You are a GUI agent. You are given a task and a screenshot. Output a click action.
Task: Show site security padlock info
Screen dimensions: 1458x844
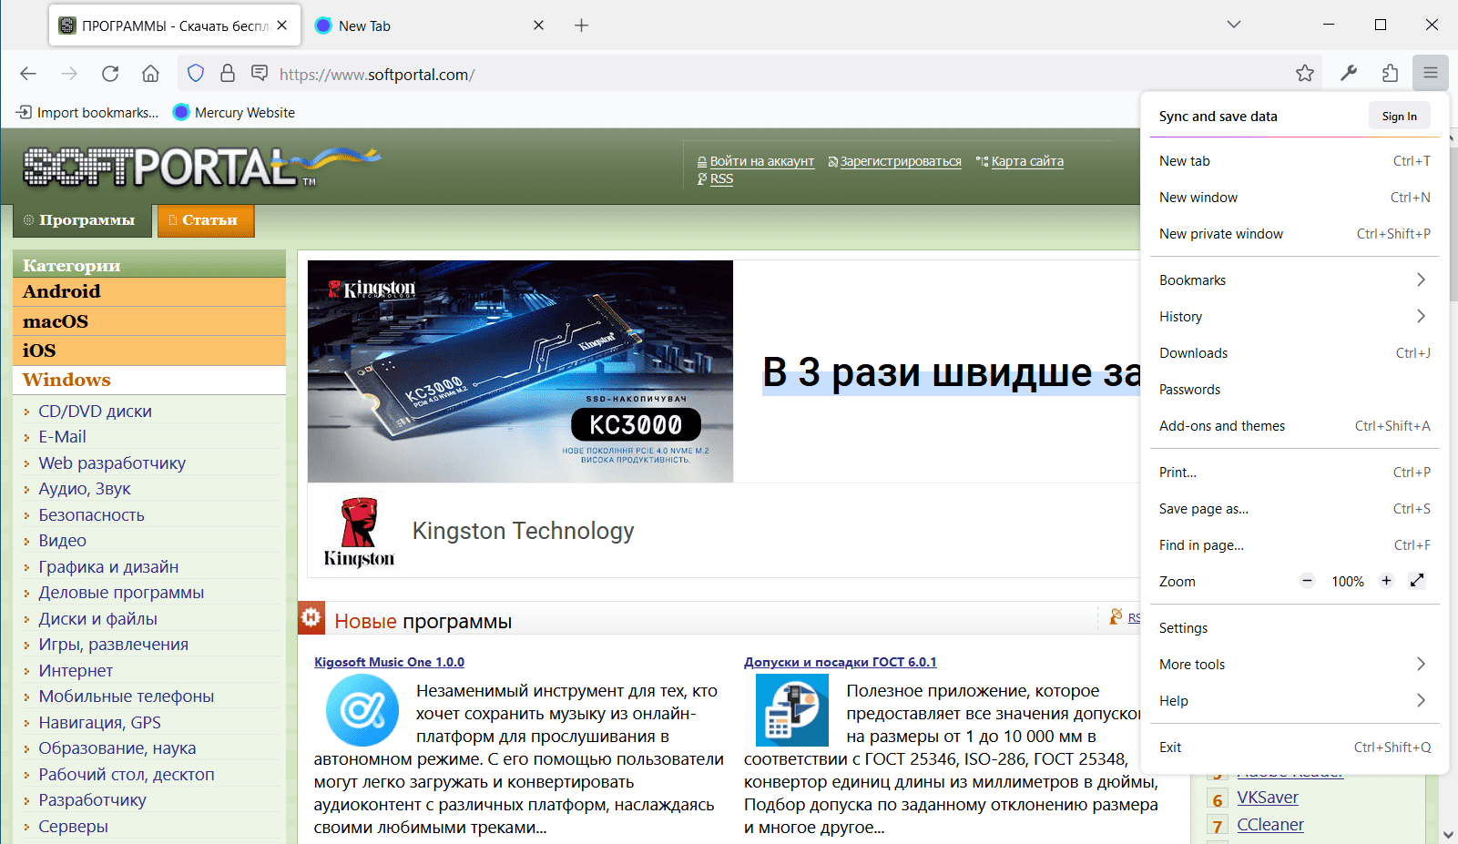pyautogui.click(x=228, y=73)
